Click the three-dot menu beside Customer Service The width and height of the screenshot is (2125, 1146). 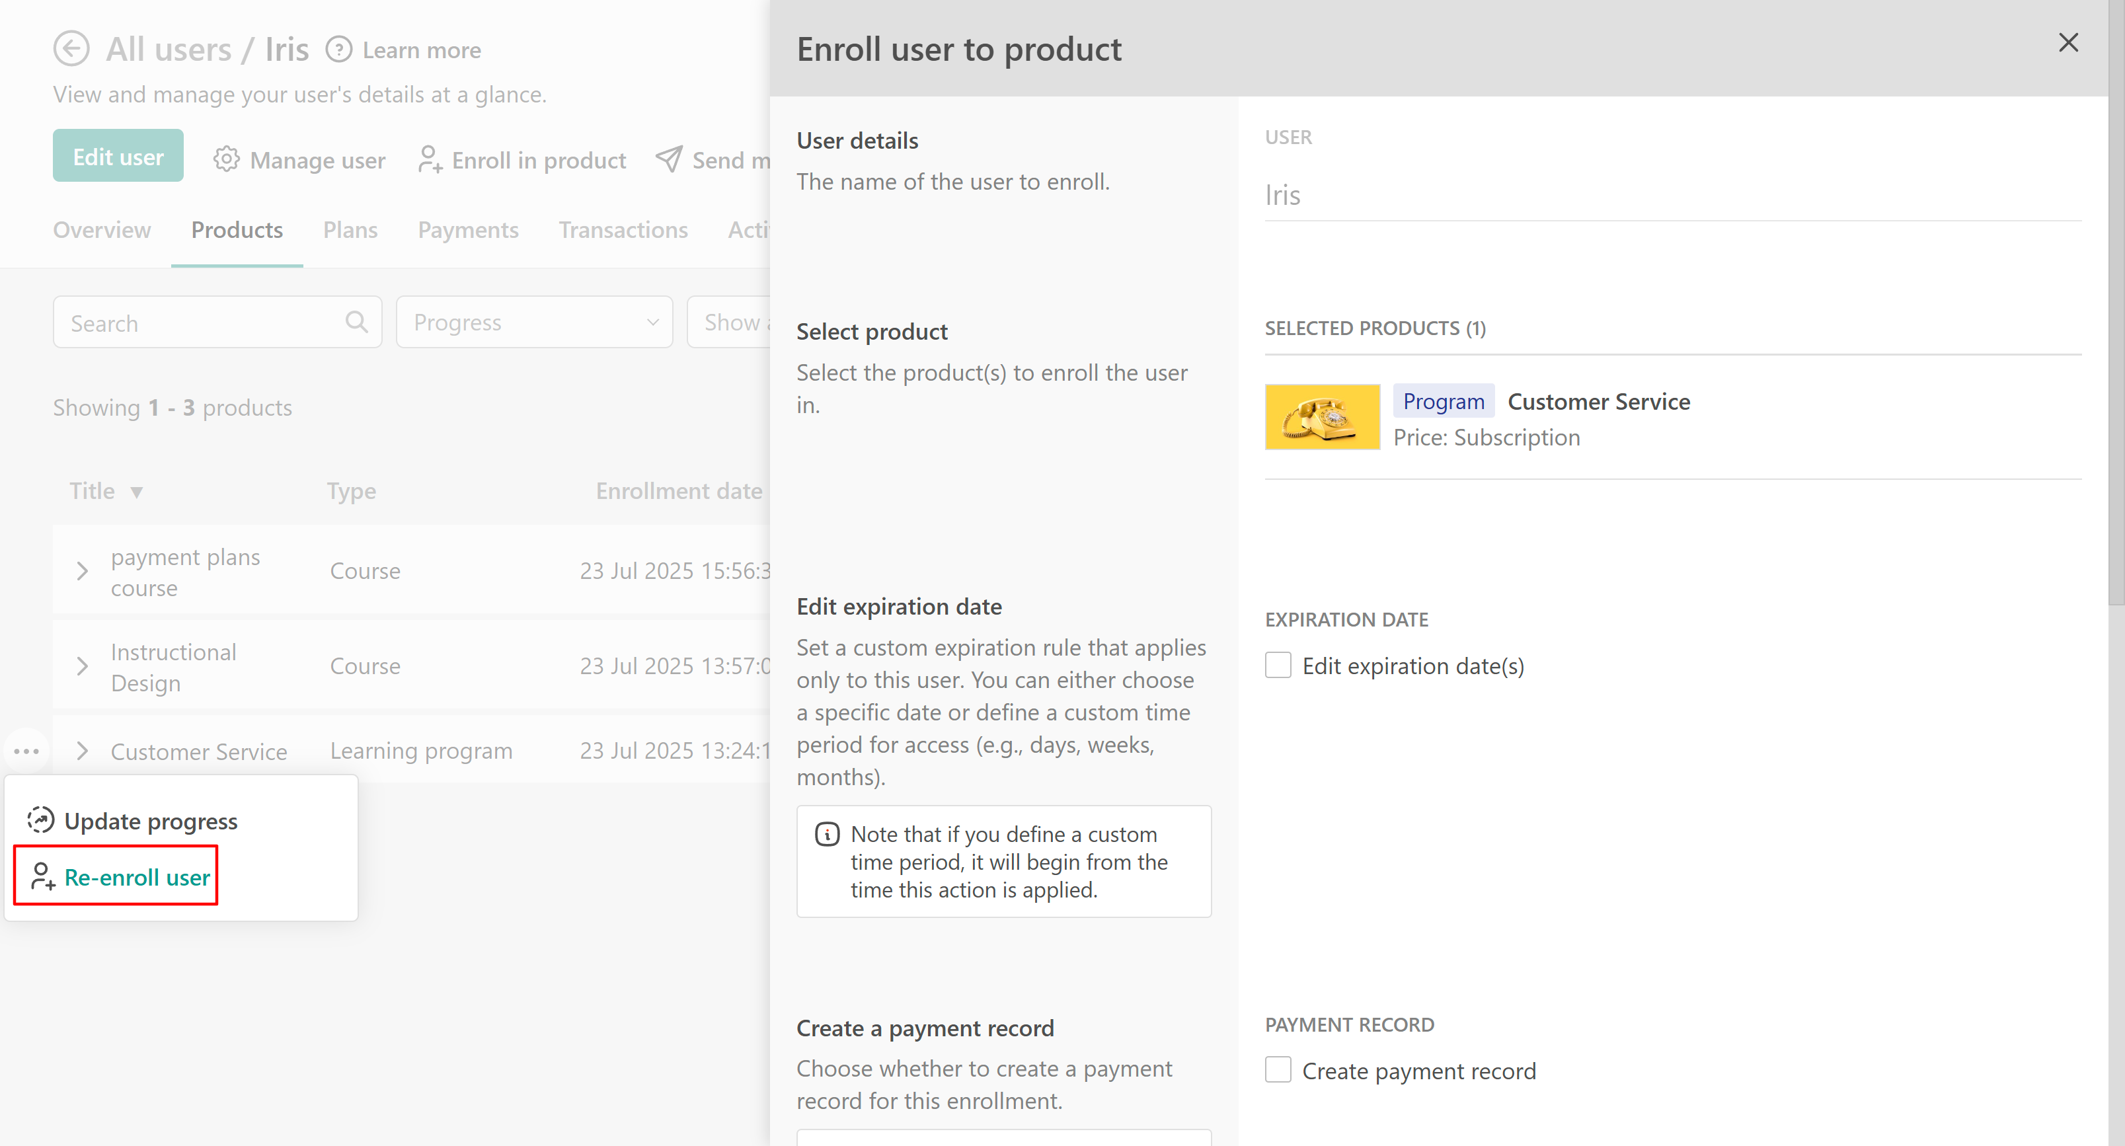click(26, 751)
